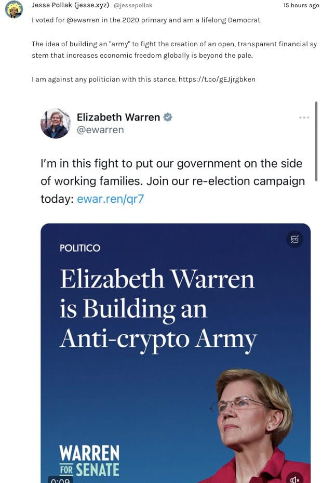322x483 pixels.
Task: Toggle the video closed captions icon
Action: pos(294,239)
